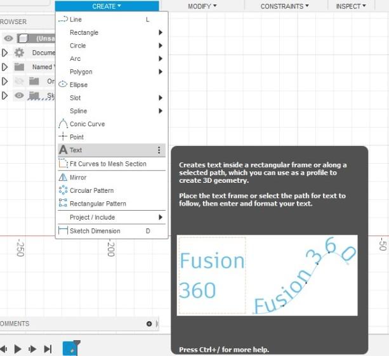Open the MODIFY menu
This screenshot has width=389, height=356.
coord(202,6)
